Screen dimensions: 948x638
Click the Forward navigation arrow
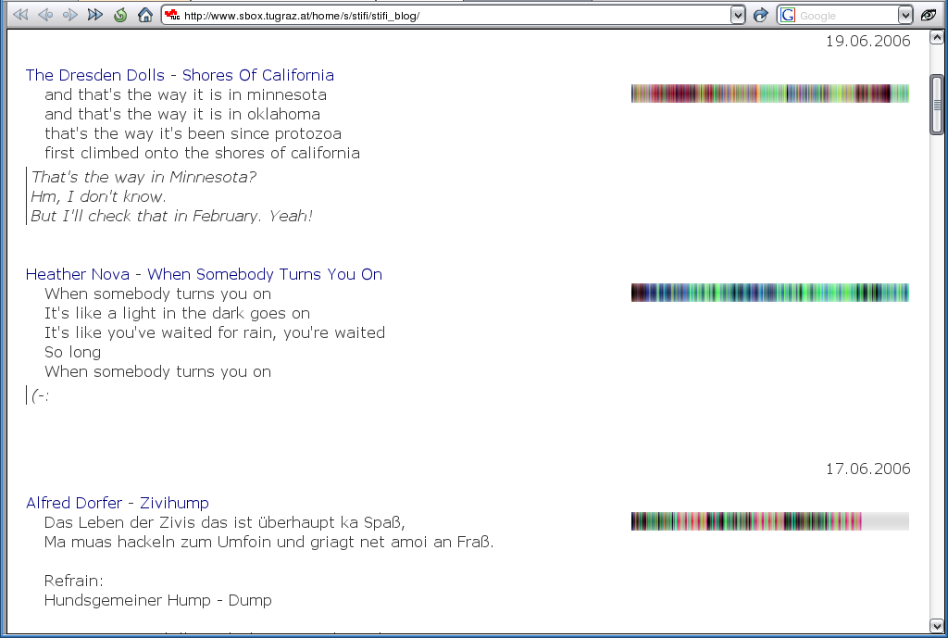70,15
